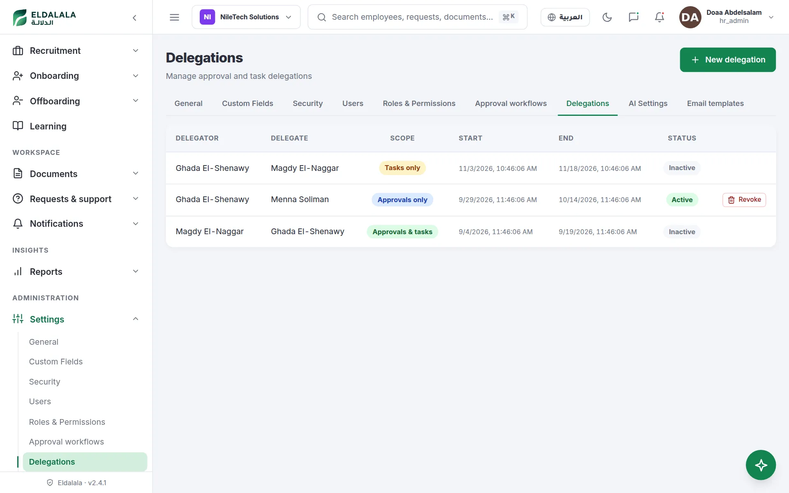Collapse sidebar with left chevron
789x493 pixels.
click(134, 18)
